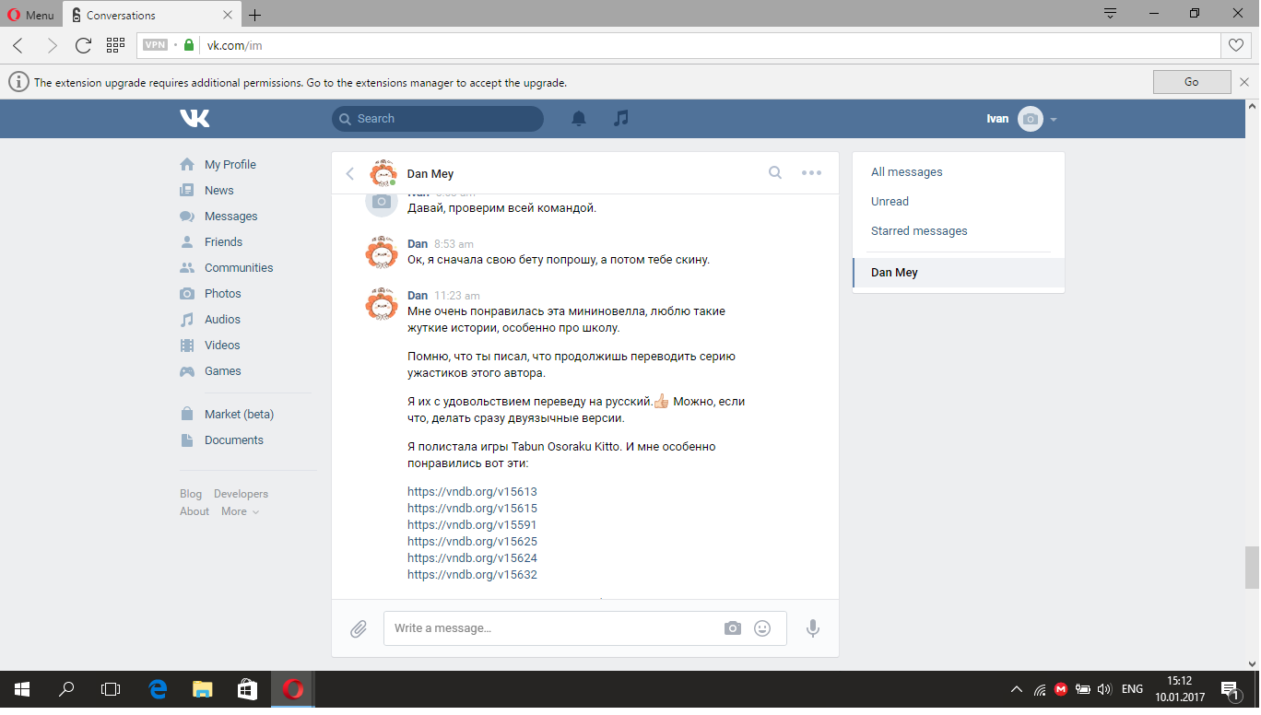Click the About footer link
This screenshot has height=715, width=1261.
point(194,511)
